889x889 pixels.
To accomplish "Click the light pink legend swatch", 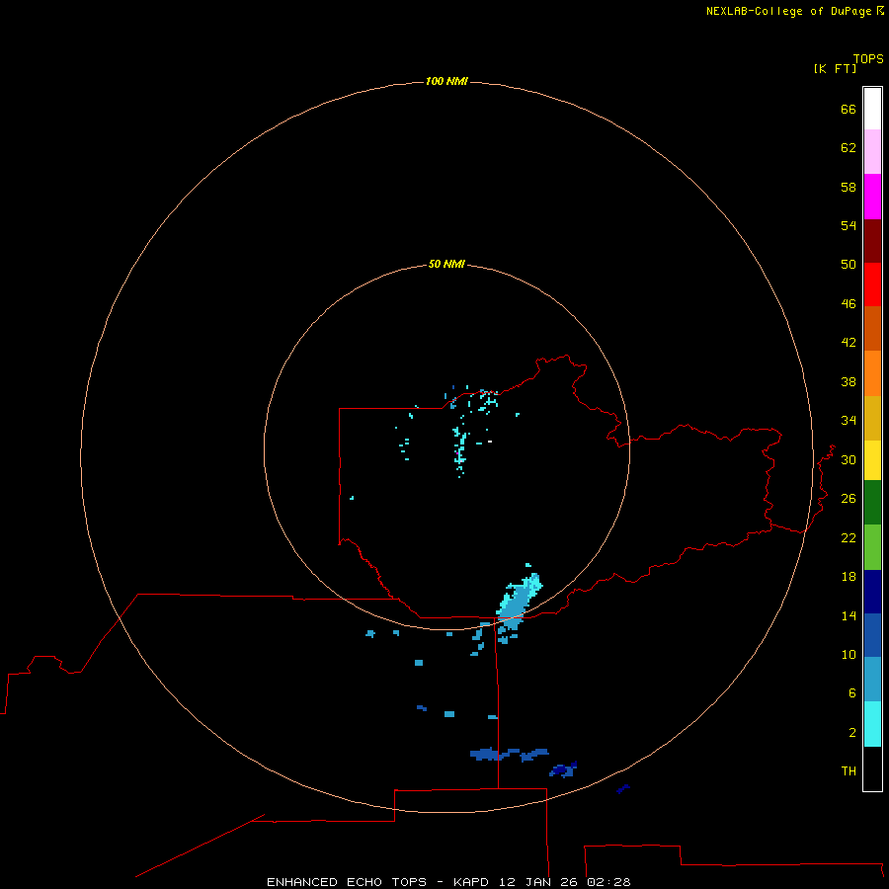I will pyautogui.click(x=872, y=152).
